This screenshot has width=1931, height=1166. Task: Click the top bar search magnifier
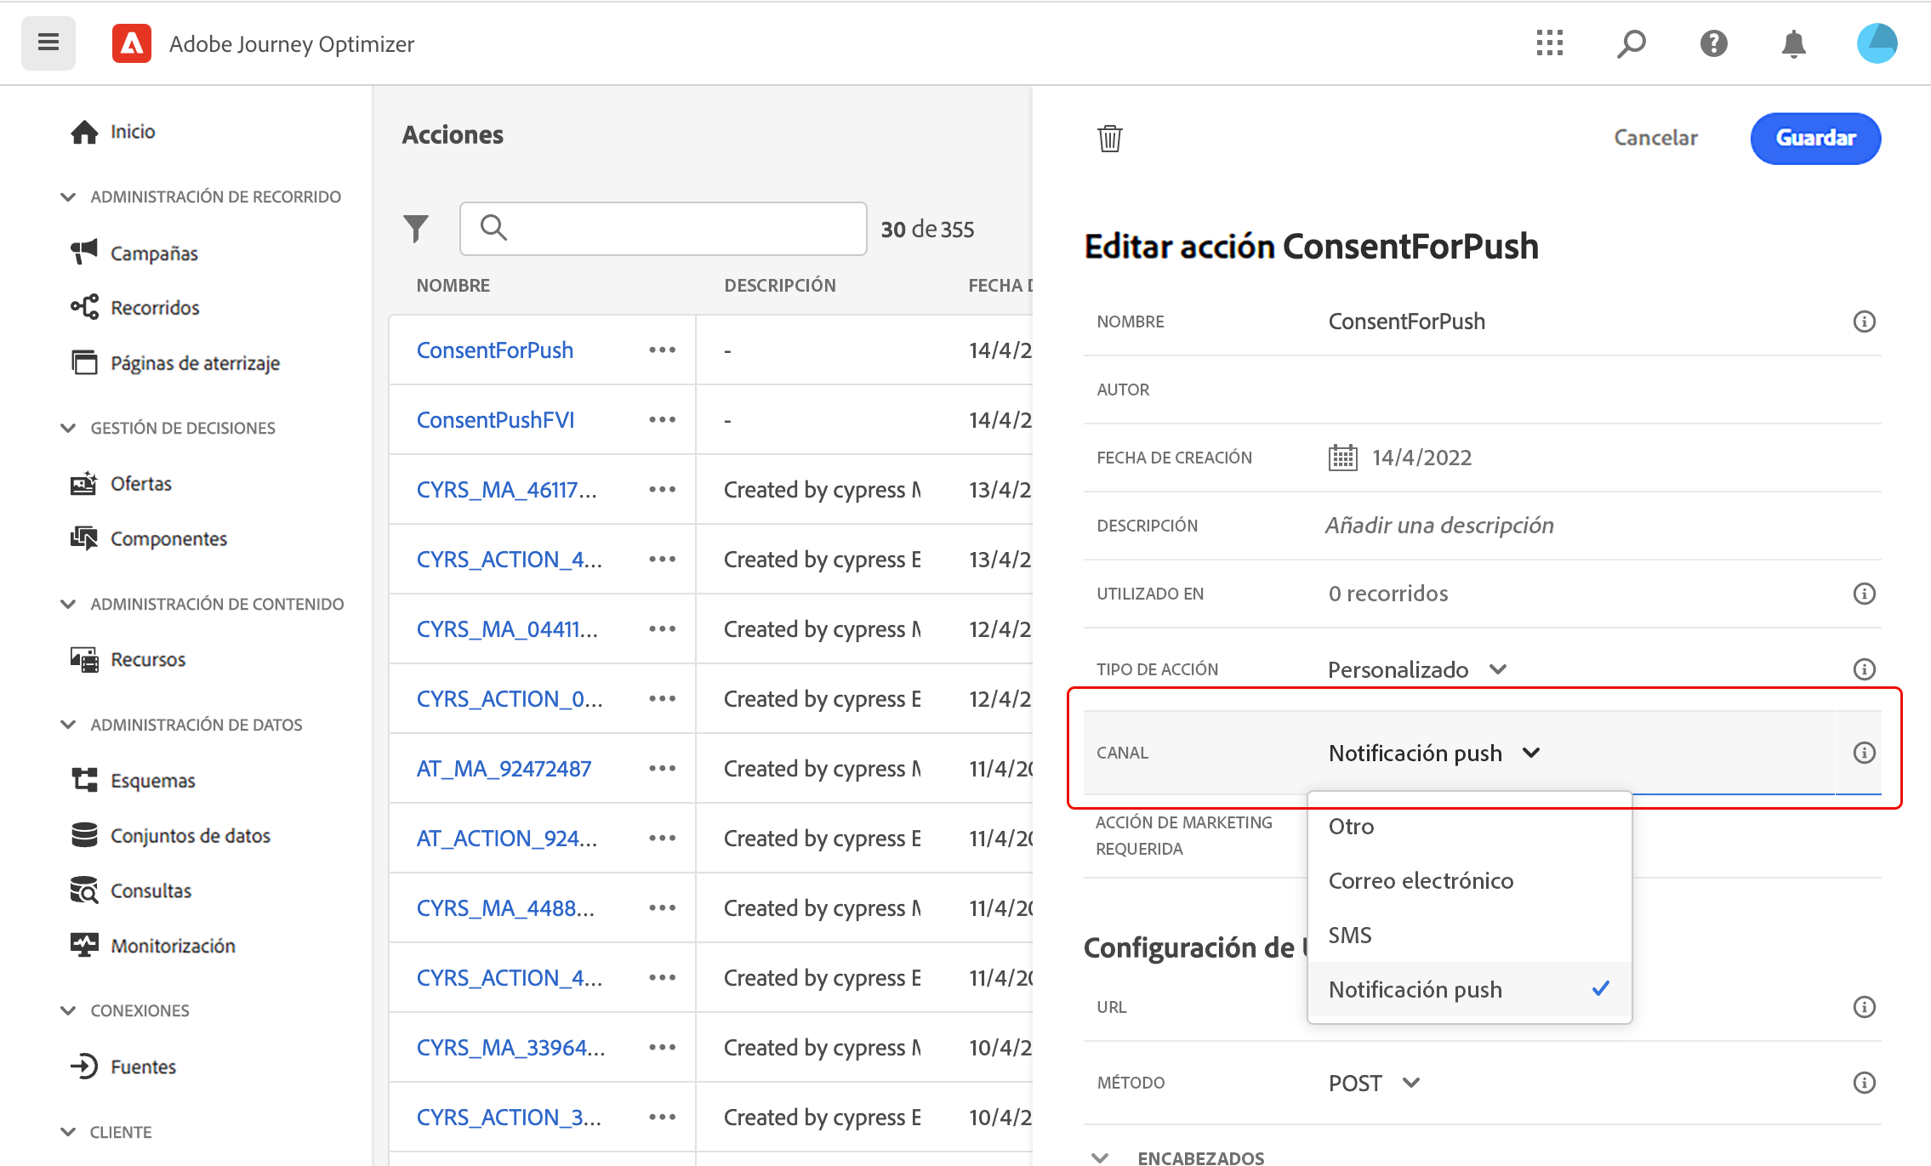pos(1631,43)
